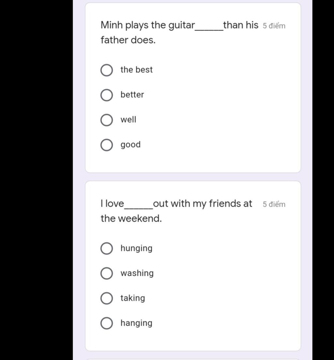Choose the "taking" radio button

coord(106,298)
